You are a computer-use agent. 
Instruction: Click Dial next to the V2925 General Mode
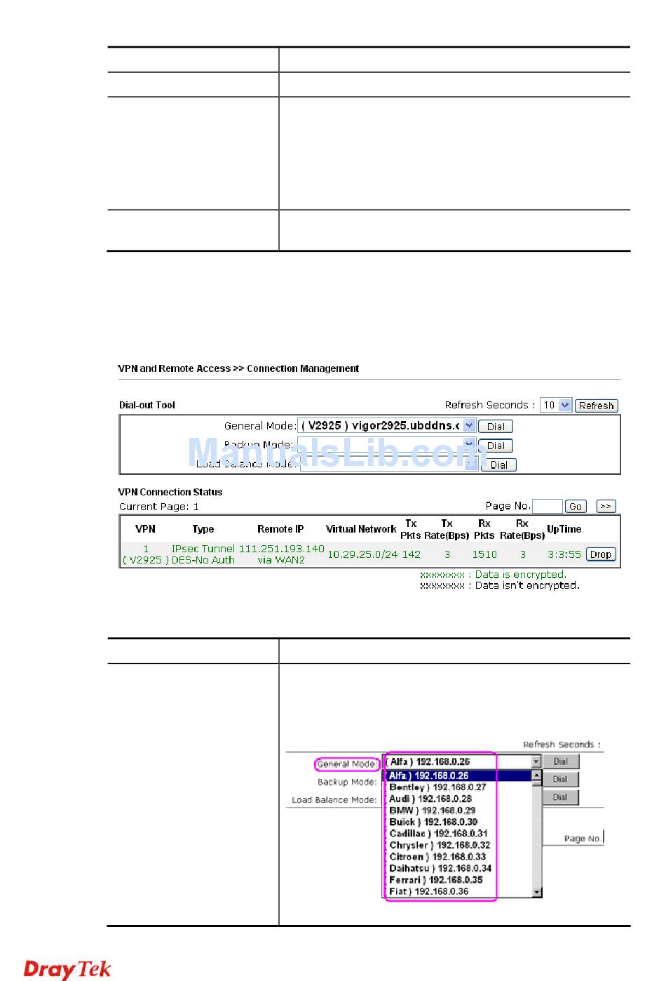point(496,427)
